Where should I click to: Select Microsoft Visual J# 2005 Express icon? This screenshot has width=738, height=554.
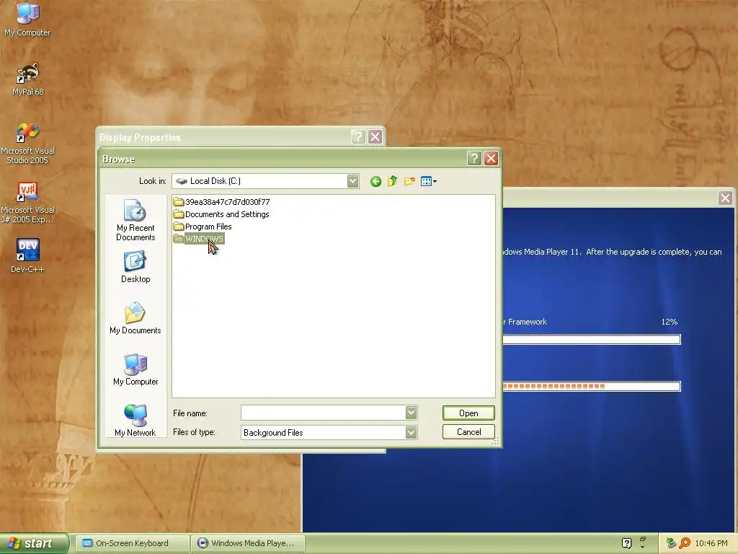click(28, 203)
